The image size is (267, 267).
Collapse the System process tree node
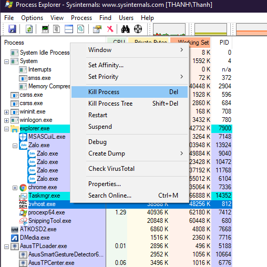click(x=6, y=61)
